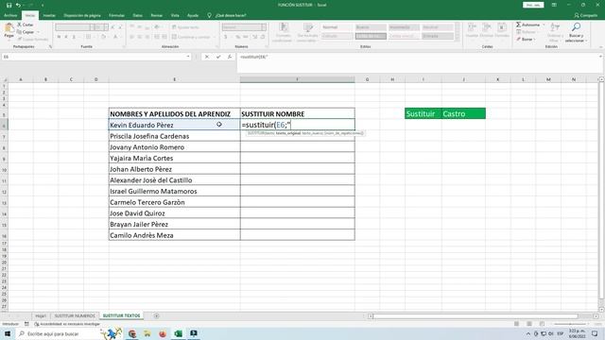Click Copiar formato brush

tap(32, 39)
